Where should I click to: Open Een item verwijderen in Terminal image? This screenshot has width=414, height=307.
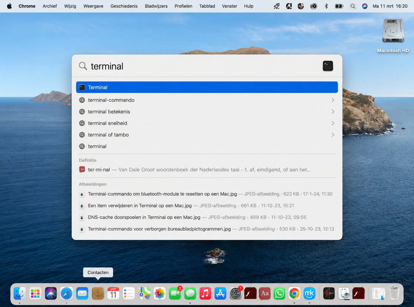(207, 205)
